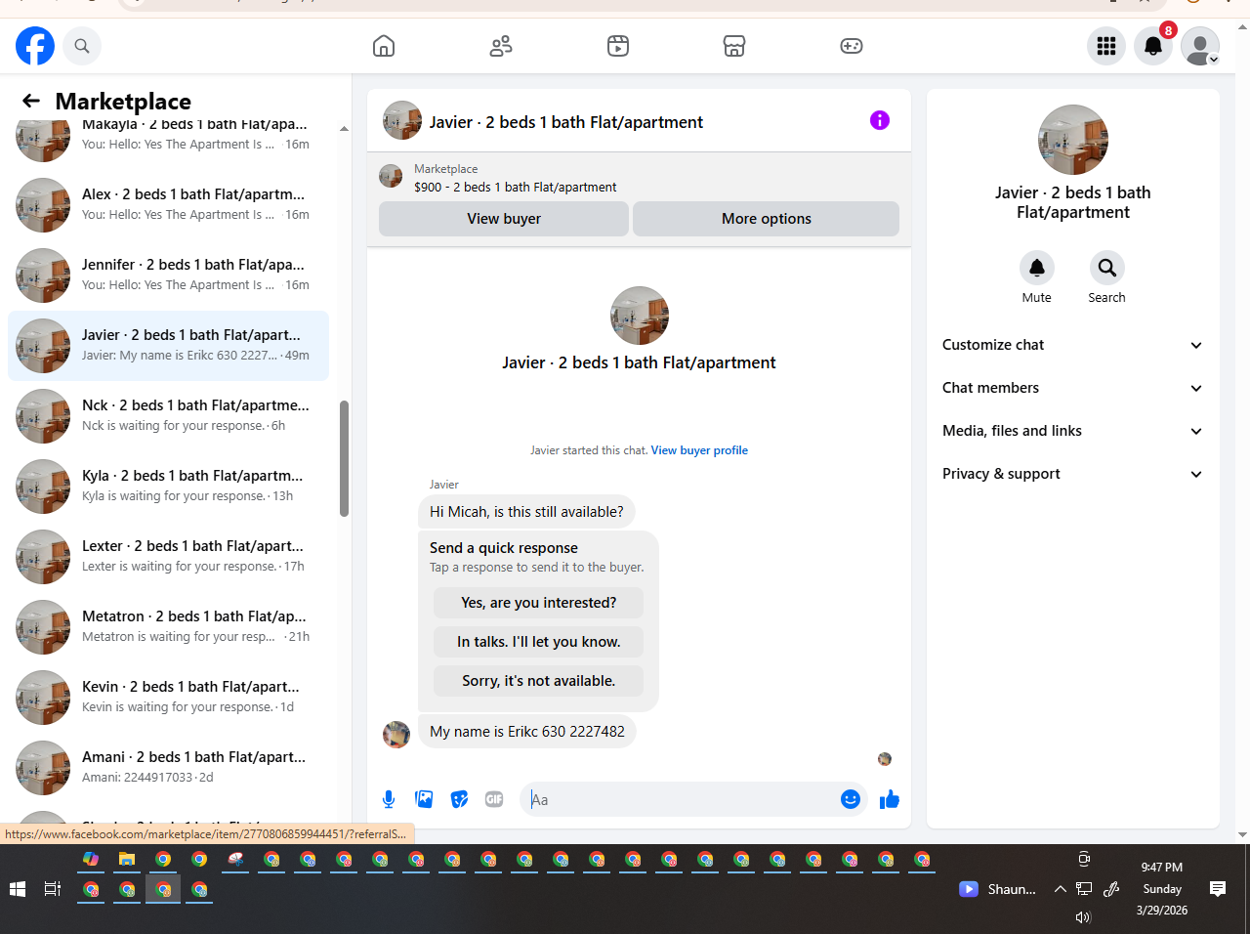Screen dimensions: 1250x934
Task: Click the taskbar clock showing 9:47 PM
Action: coord(1162,889)
